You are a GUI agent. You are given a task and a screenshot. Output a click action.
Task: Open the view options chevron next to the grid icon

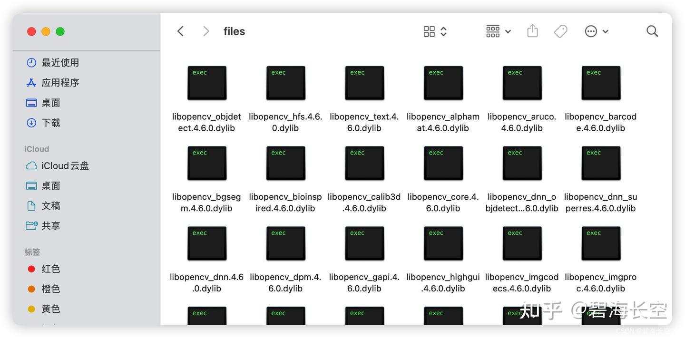(x=442, y=31)
